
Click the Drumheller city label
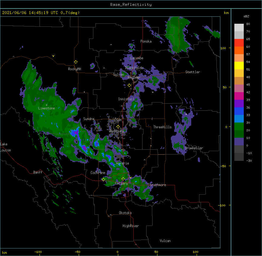pyautogui.click(x=194, y=148)
